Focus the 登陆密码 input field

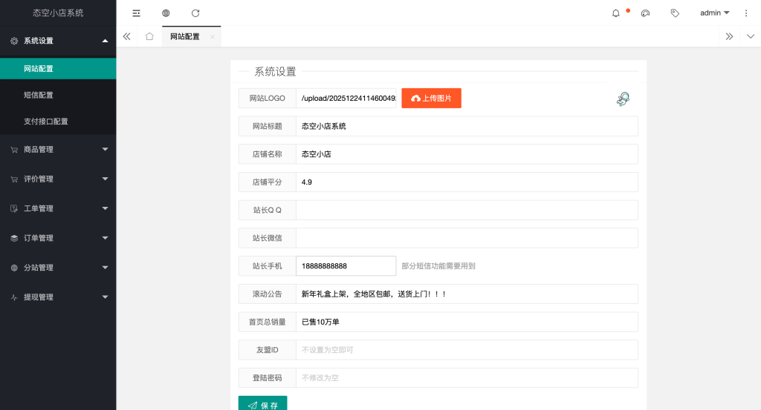(x=467, y=378)
